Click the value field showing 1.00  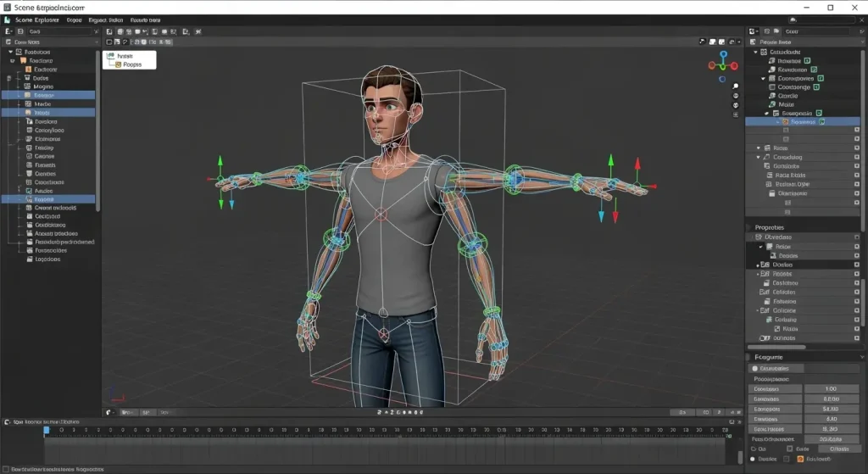tap(831, 389)
